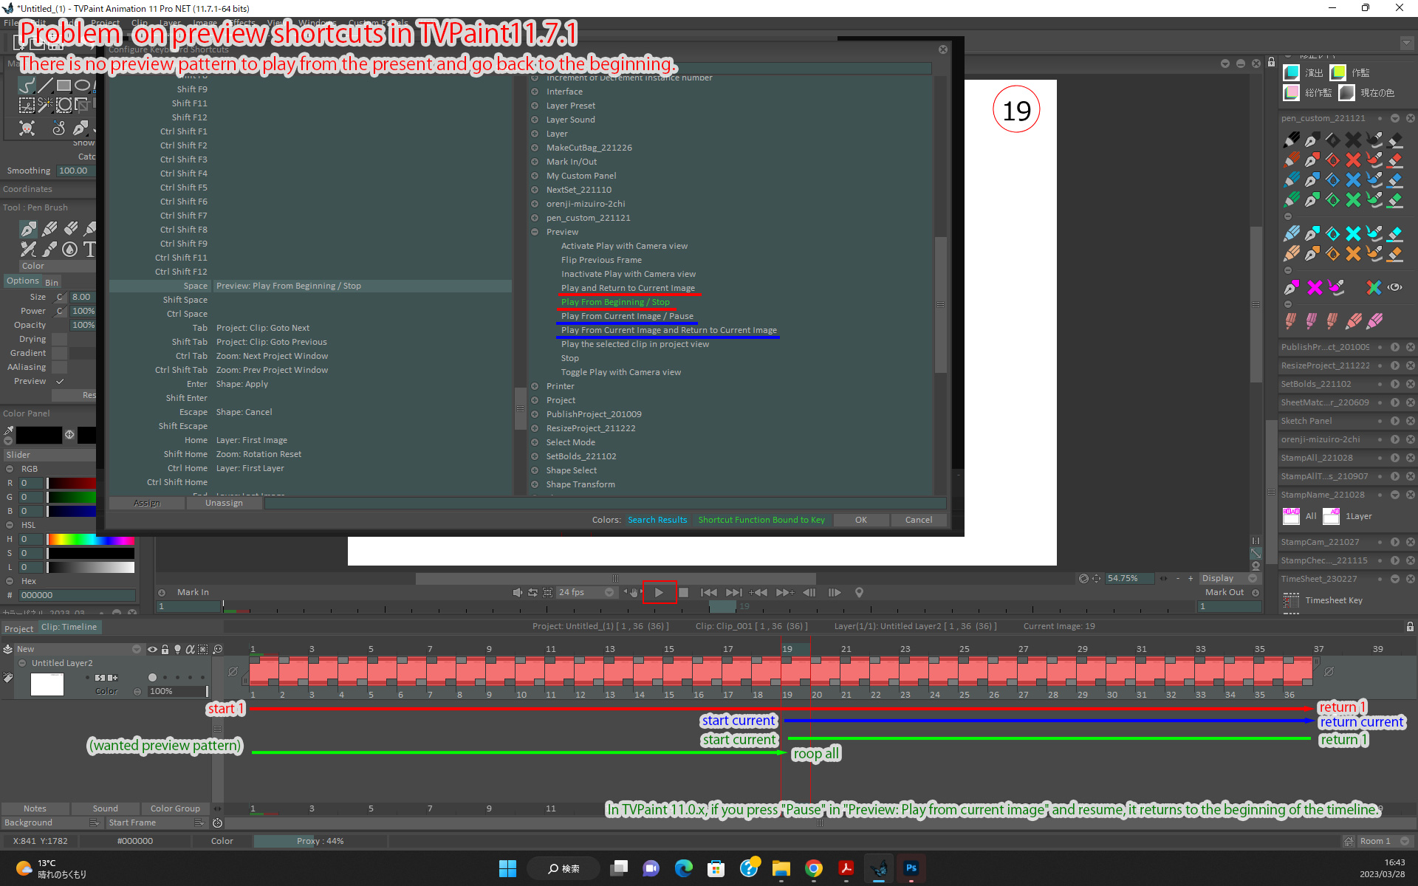Choose the Text tool T icon
1418x886 pixels.
[89, 250]
